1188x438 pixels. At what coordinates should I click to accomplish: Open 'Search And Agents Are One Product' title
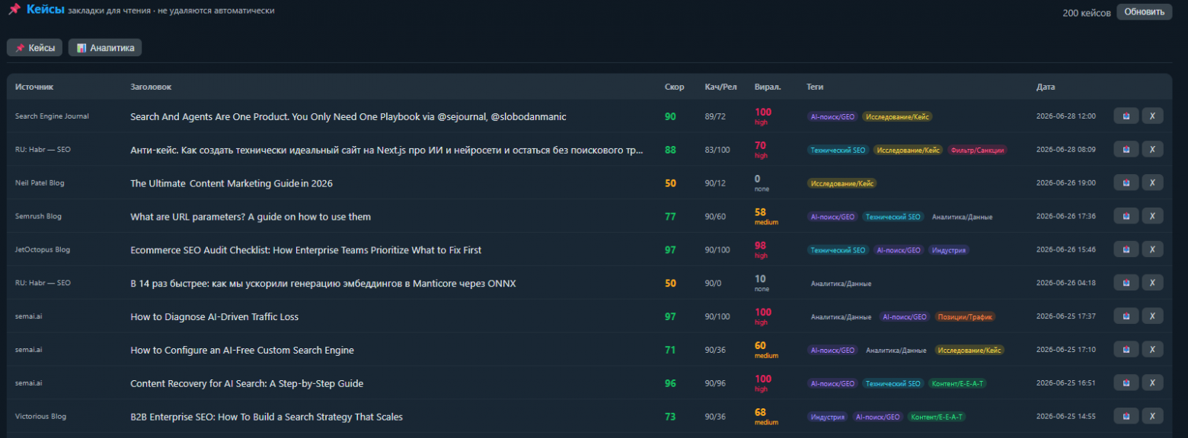[x=348, y=117]
